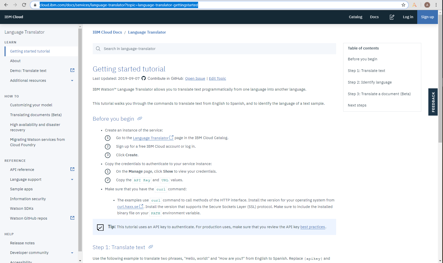The image size is (443, 263).
Task: Open Translating documents (Beta) page
Action: [x=36, y=115]
